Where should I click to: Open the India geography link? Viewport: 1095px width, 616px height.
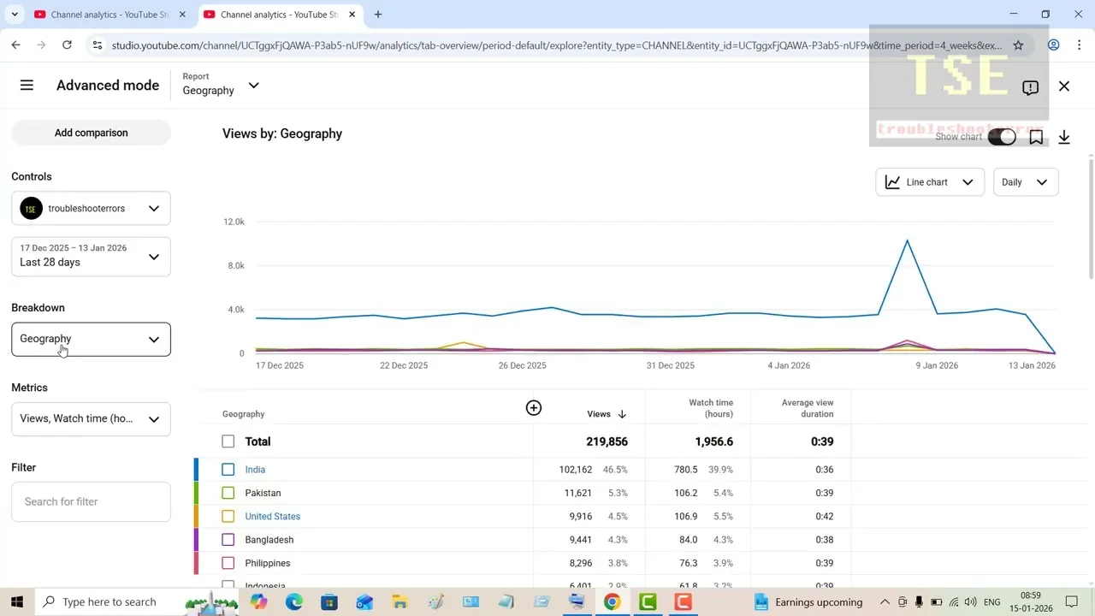(x=255, y=470)
